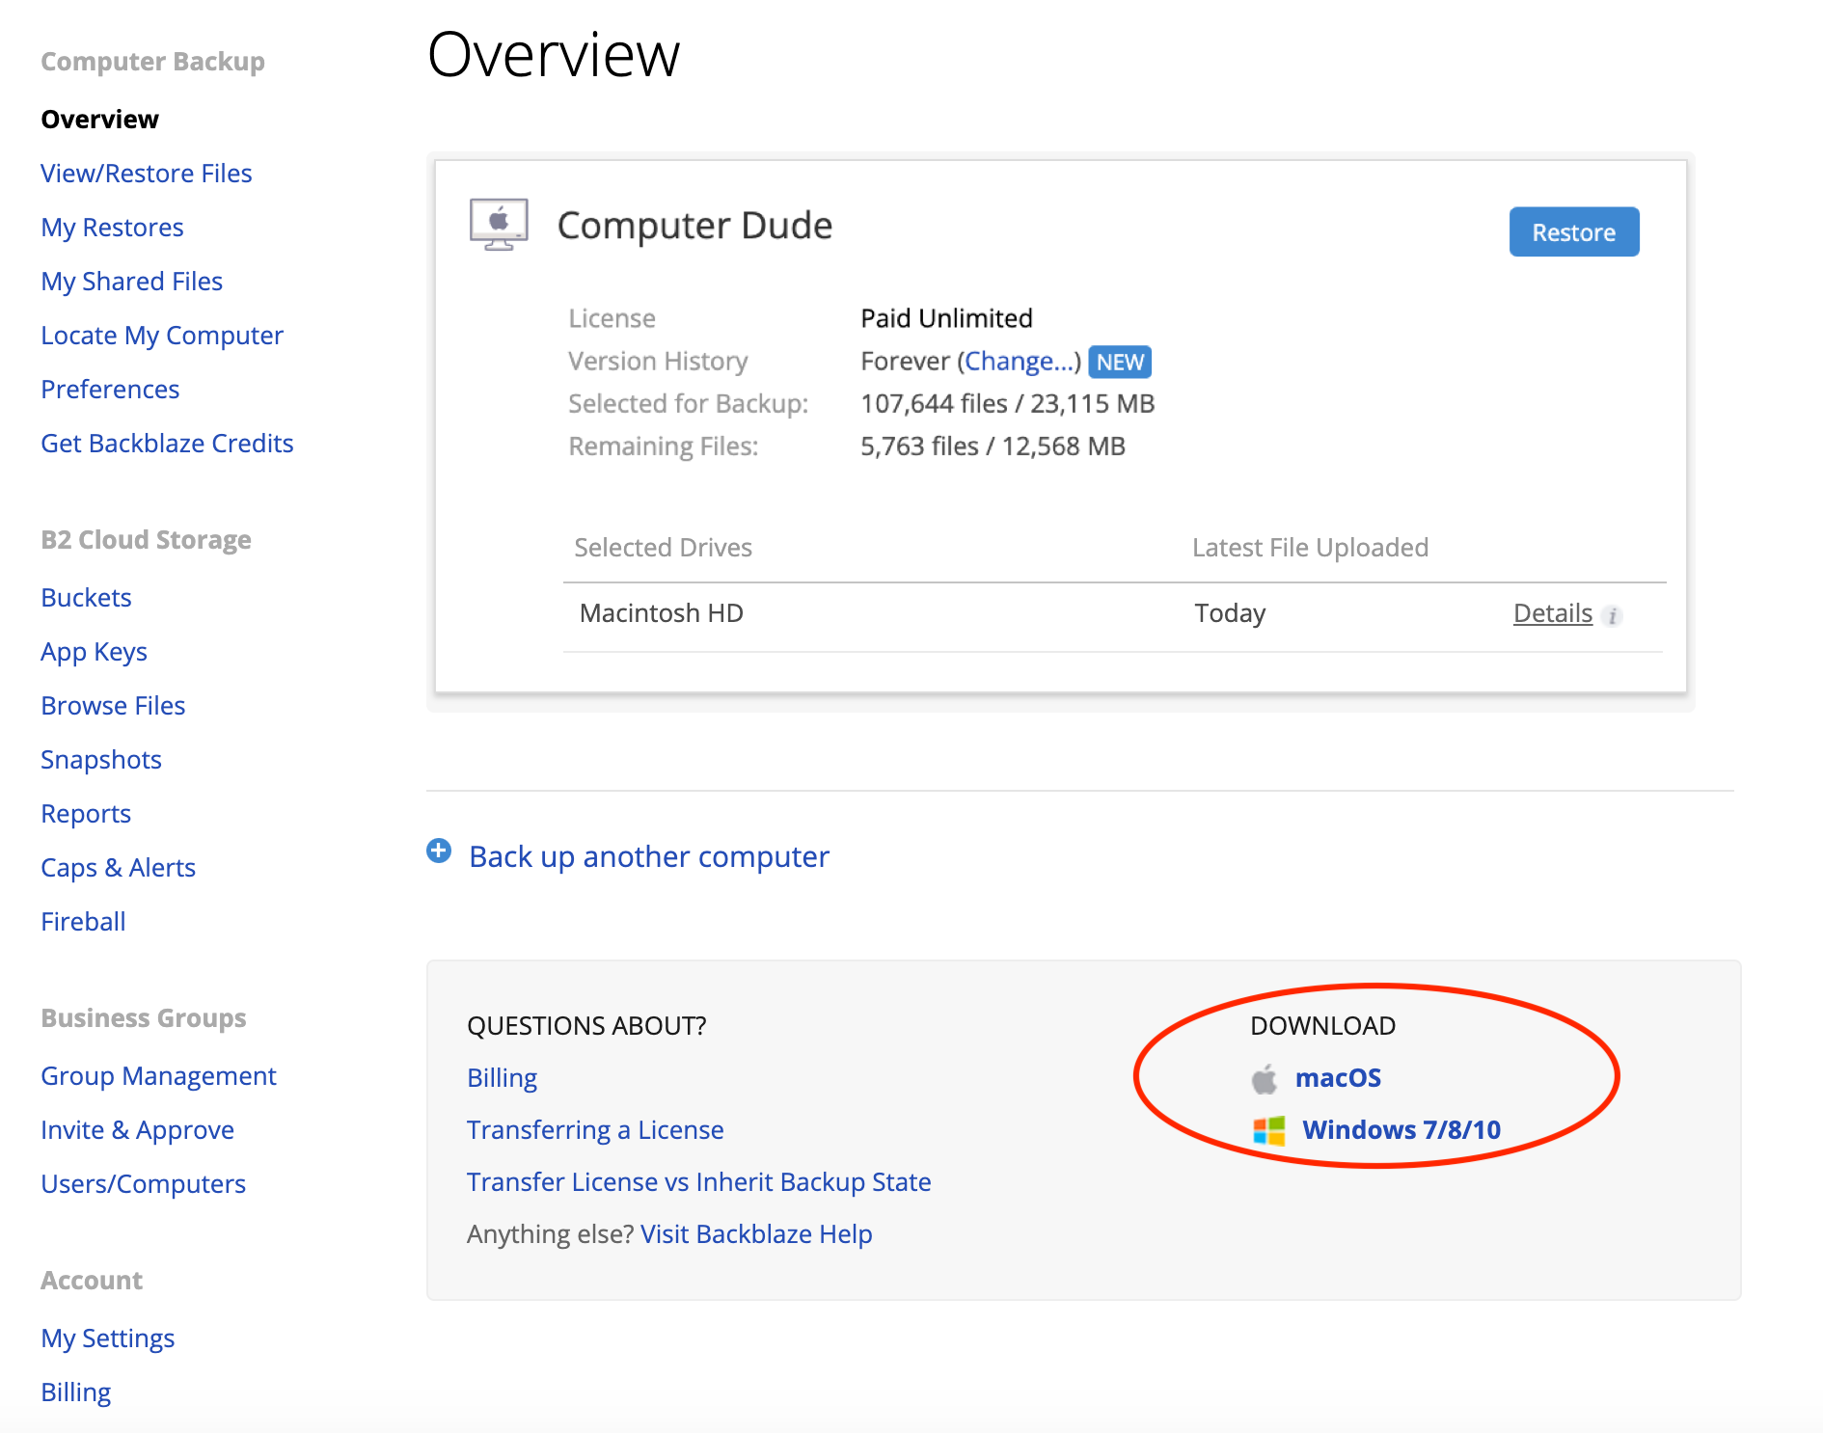Open Users/Computers
Screen dimensions: 1823x1433
(x=143, y=1184)
